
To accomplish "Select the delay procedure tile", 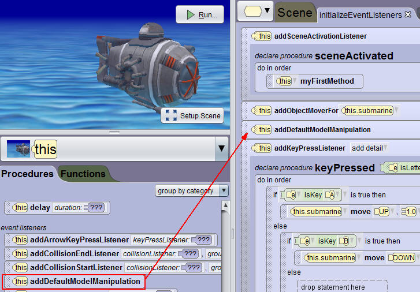I will pos(57,208).
